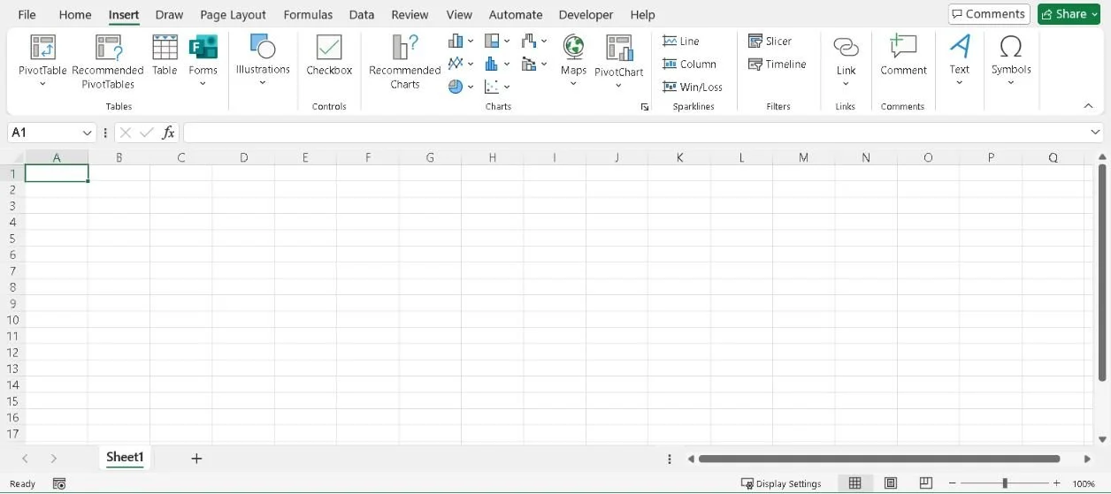
Task: Select column D header
Action: click(243, 157)
